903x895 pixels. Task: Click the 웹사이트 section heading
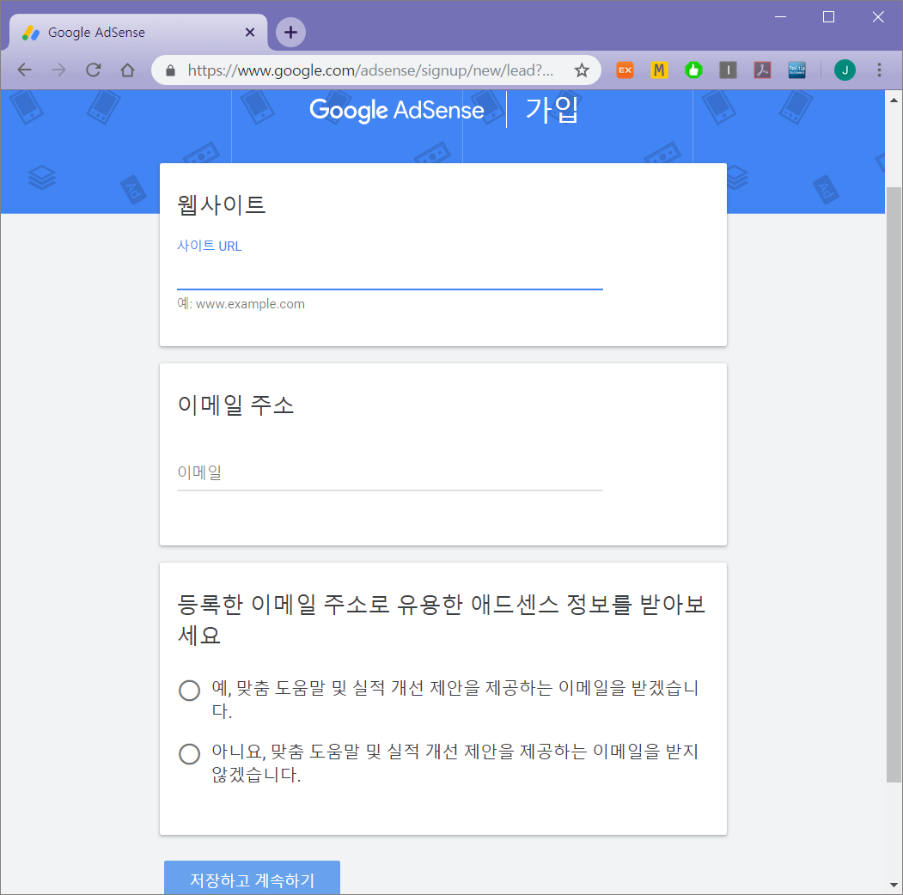(222, 205)
